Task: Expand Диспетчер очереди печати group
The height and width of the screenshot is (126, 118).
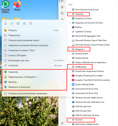Action: (x=69, y=124)
